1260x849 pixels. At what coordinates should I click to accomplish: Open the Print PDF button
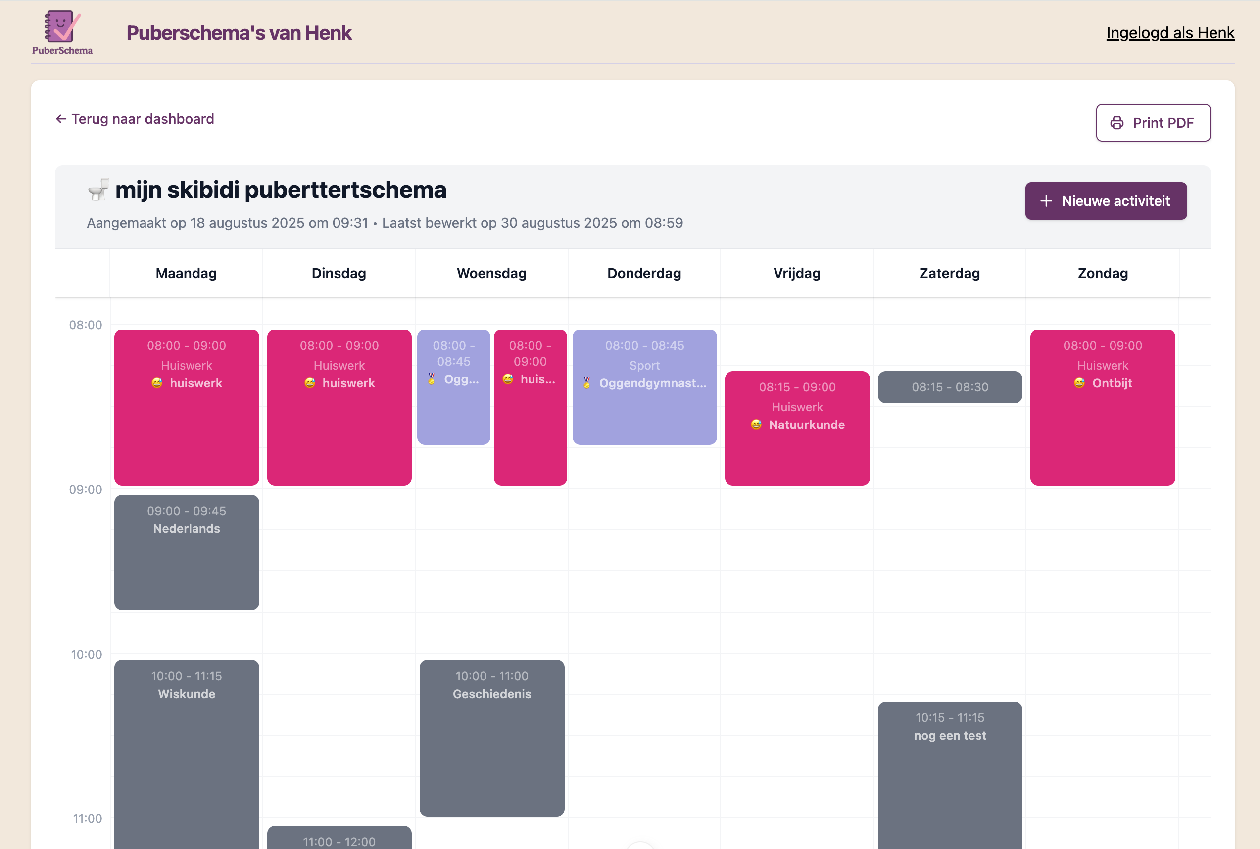[1153, 123]
